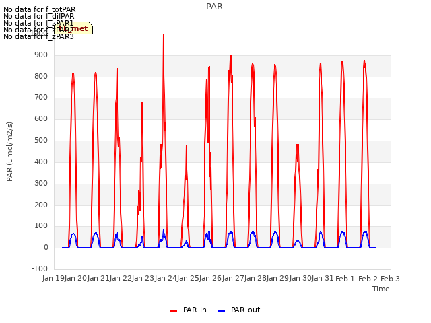Viewport: 431px width, 323px height.
Task: Click the Jan 30 x-axis tick label
Action: (x=300, y=279)
